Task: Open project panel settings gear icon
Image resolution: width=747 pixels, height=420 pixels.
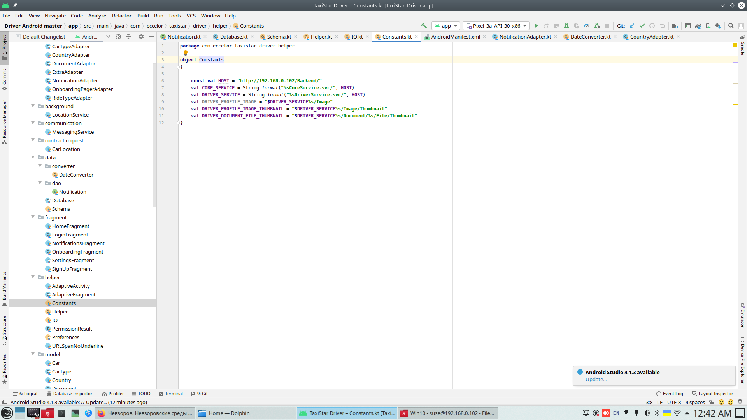Action: point(141,37)
